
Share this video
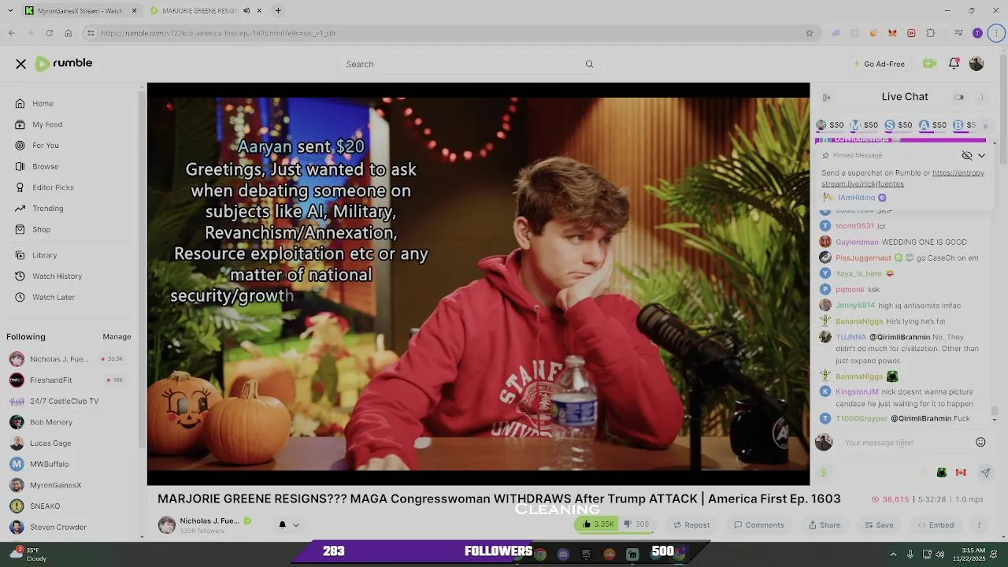825,525
